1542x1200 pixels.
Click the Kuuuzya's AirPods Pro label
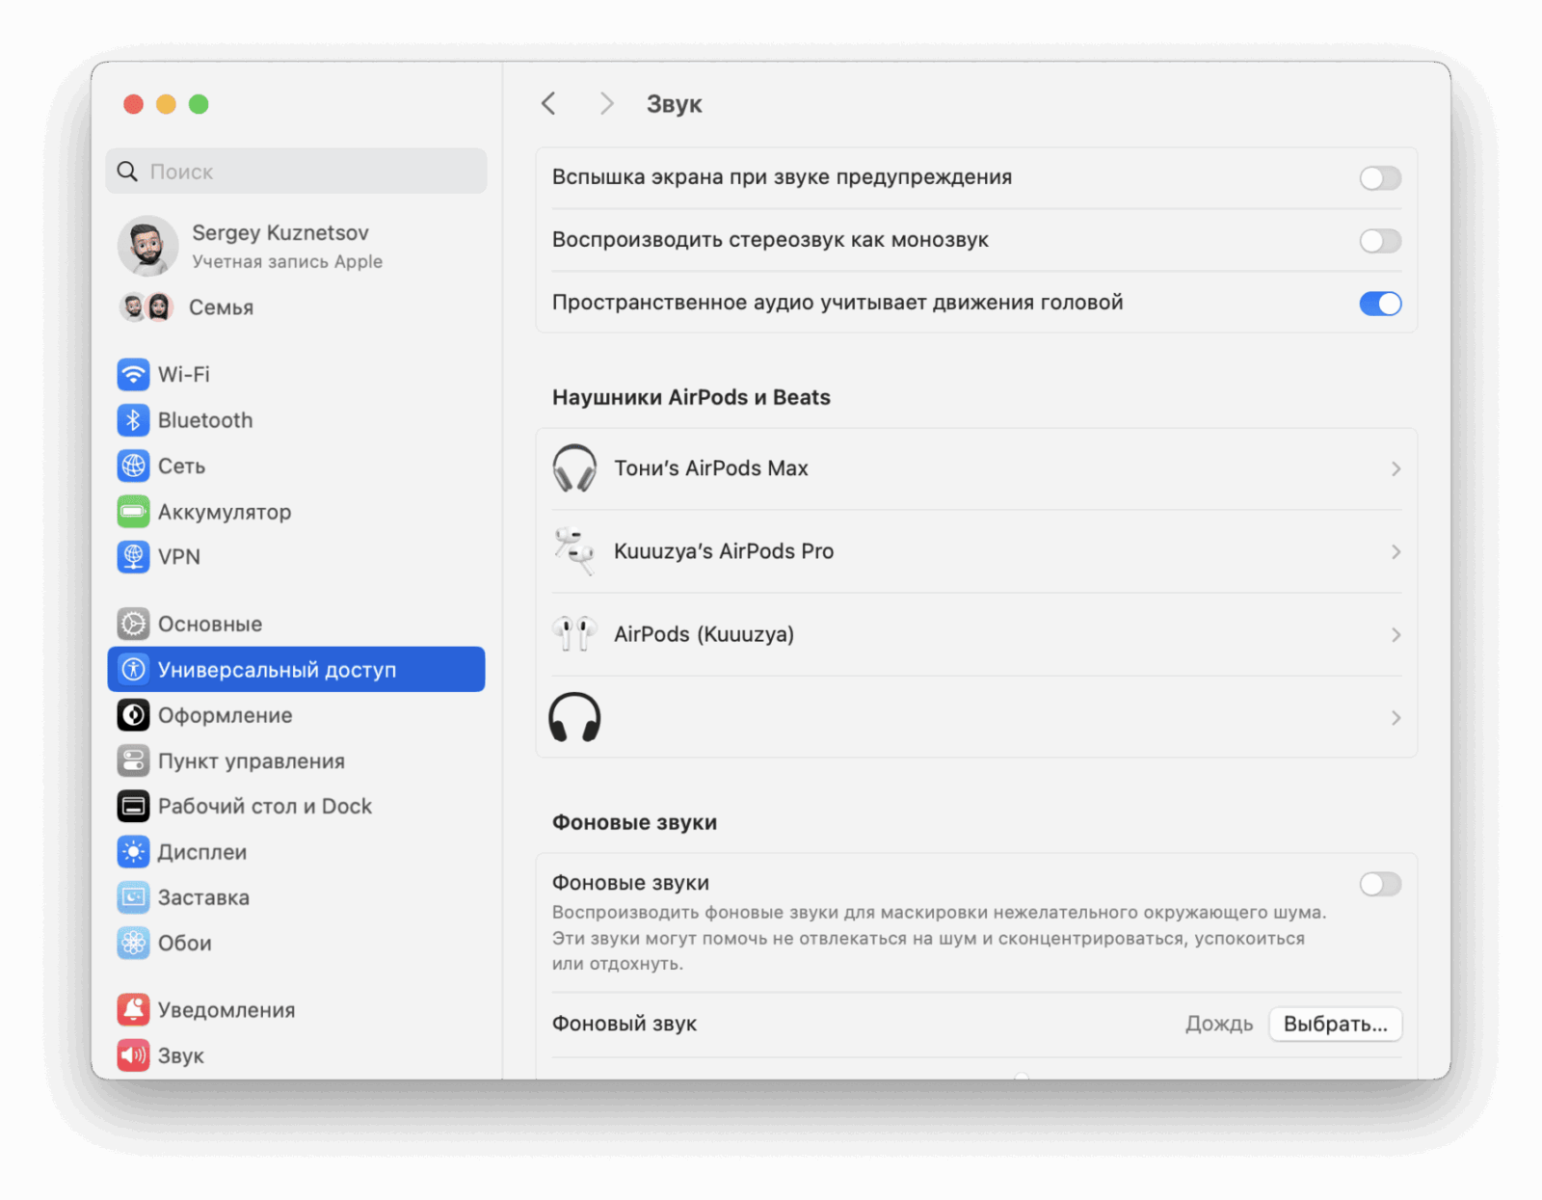click(724, 551)
